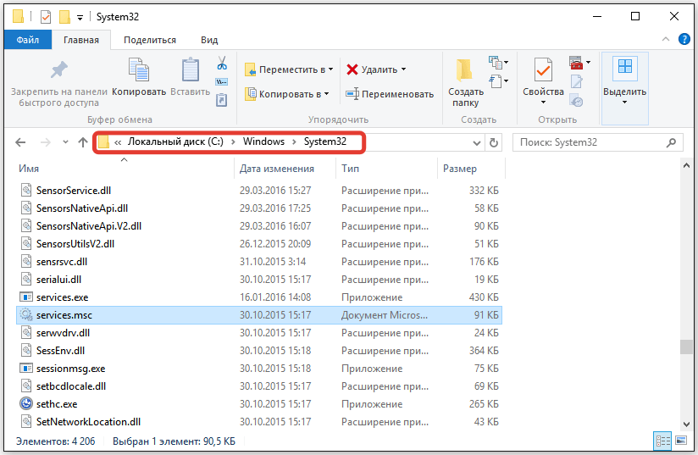Open the Поделиться ribbon tab
The image size is (698, 455).
click(150, 40)
